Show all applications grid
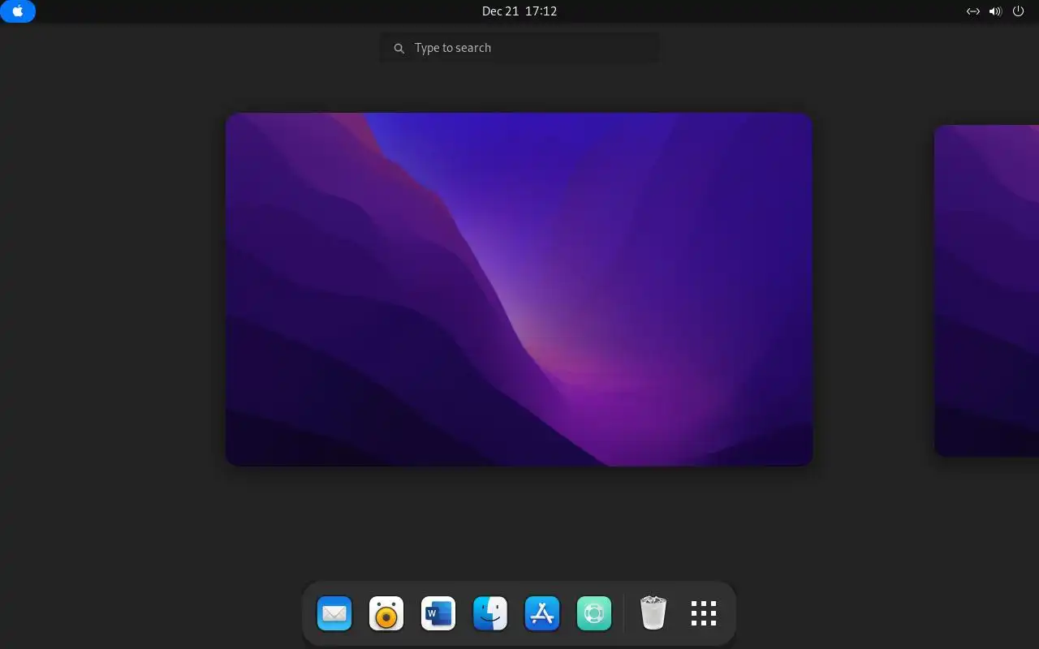1039x649 pixels. (704, 613)
